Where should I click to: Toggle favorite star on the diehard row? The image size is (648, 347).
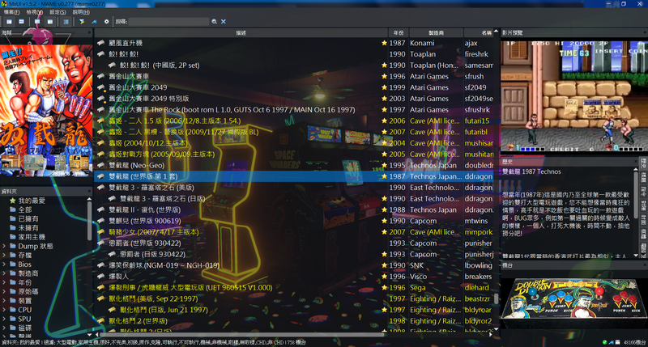384,288
